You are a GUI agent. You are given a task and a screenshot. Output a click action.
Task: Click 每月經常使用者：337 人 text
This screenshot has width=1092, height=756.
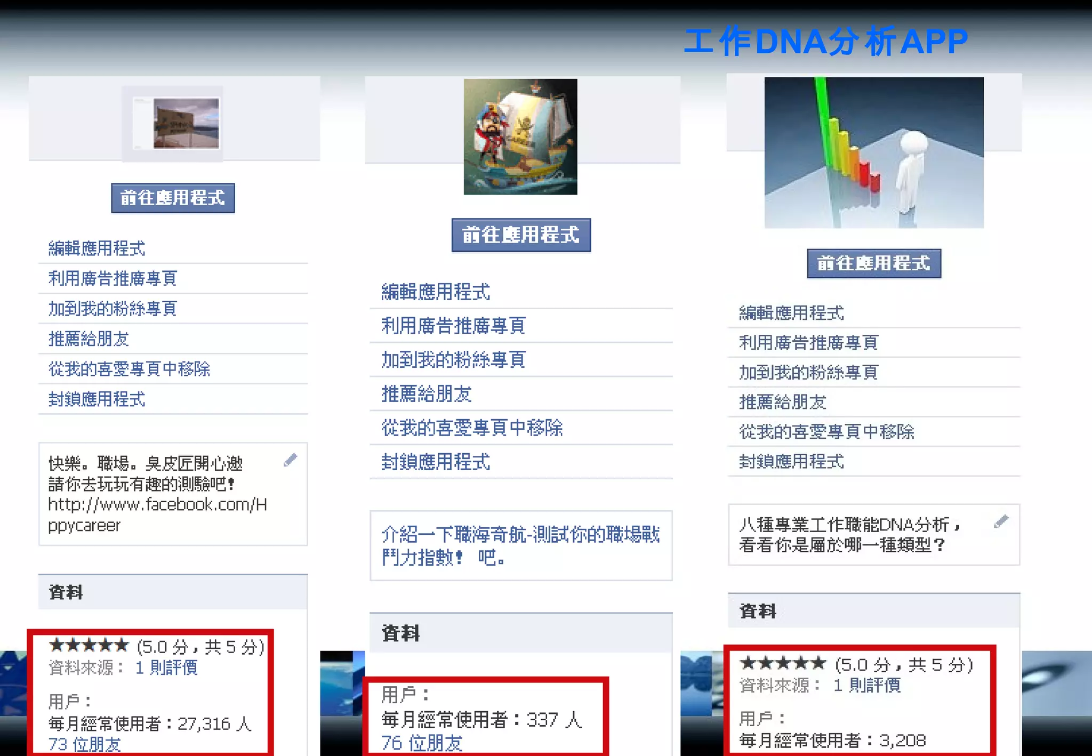(481, 720)
